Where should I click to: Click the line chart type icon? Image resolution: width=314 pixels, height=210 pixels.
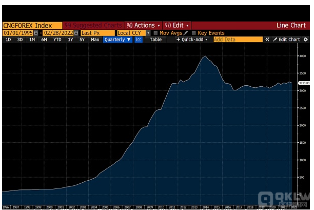139,40
